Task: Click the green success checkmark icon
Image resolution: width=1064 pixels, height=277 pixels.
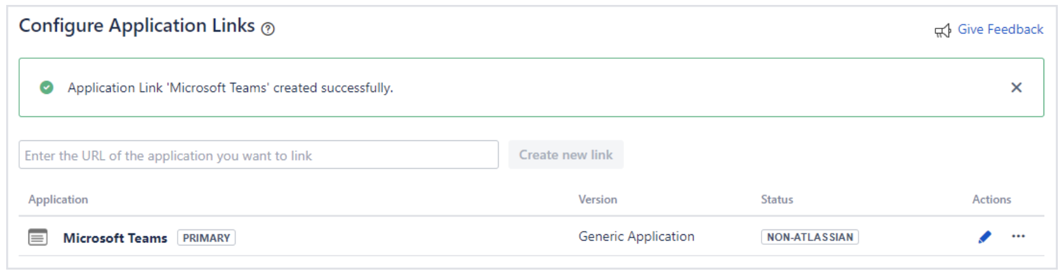Action: pos(46,88)
